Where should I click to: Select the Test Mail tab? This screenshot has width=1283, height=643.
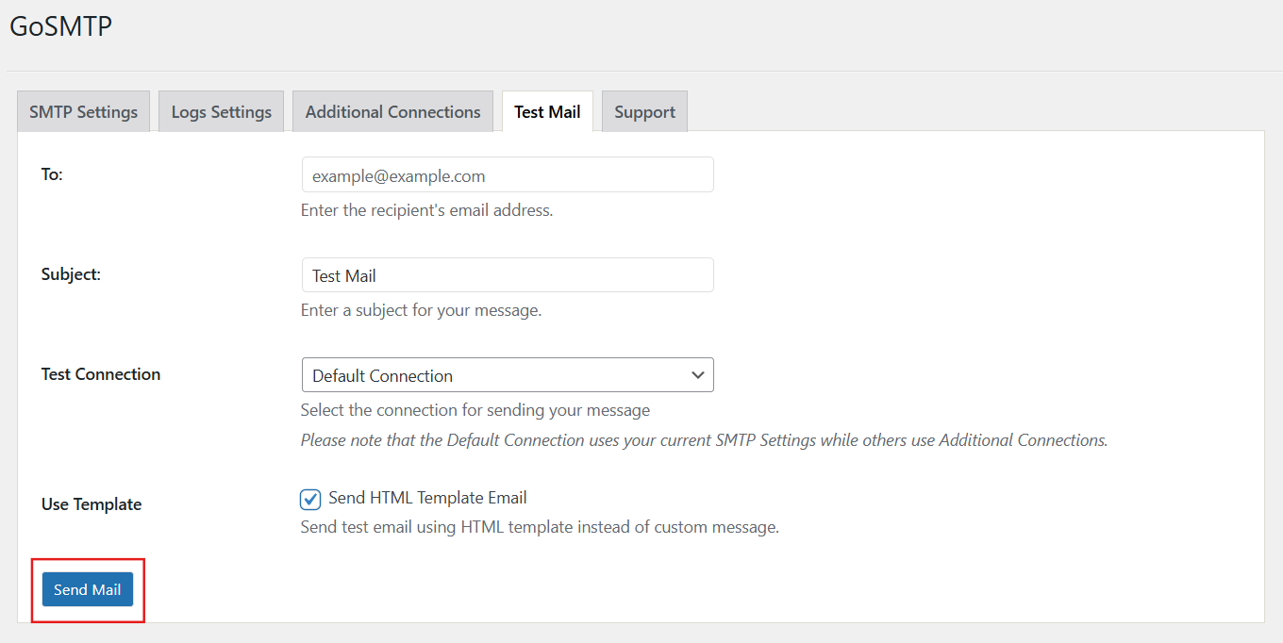[547, 111]
